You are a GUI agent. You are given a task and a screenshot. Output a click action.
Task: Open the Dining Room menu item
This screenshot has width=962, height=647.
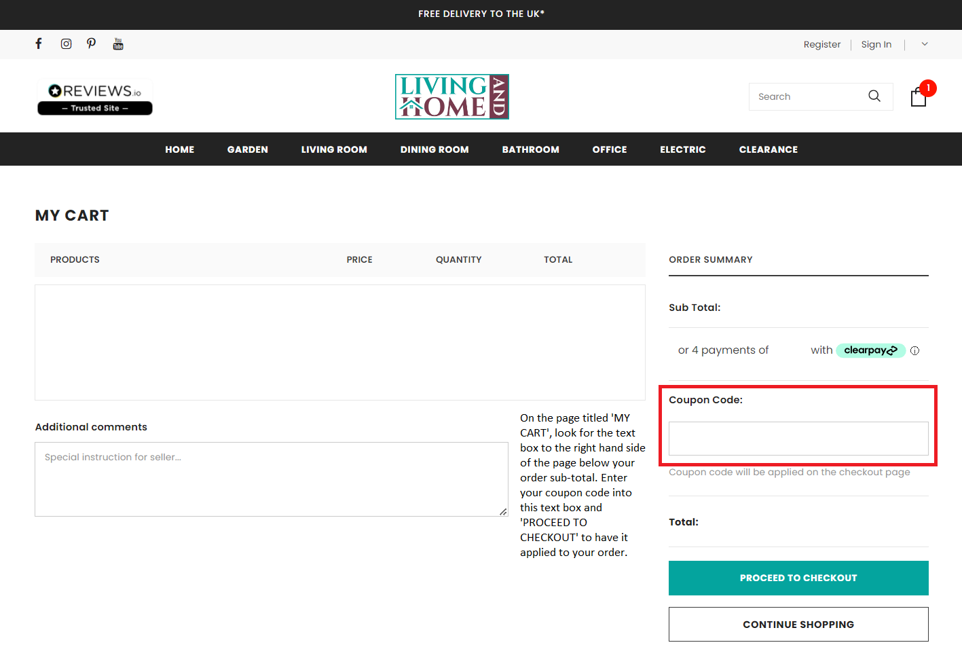pos(434,149)
